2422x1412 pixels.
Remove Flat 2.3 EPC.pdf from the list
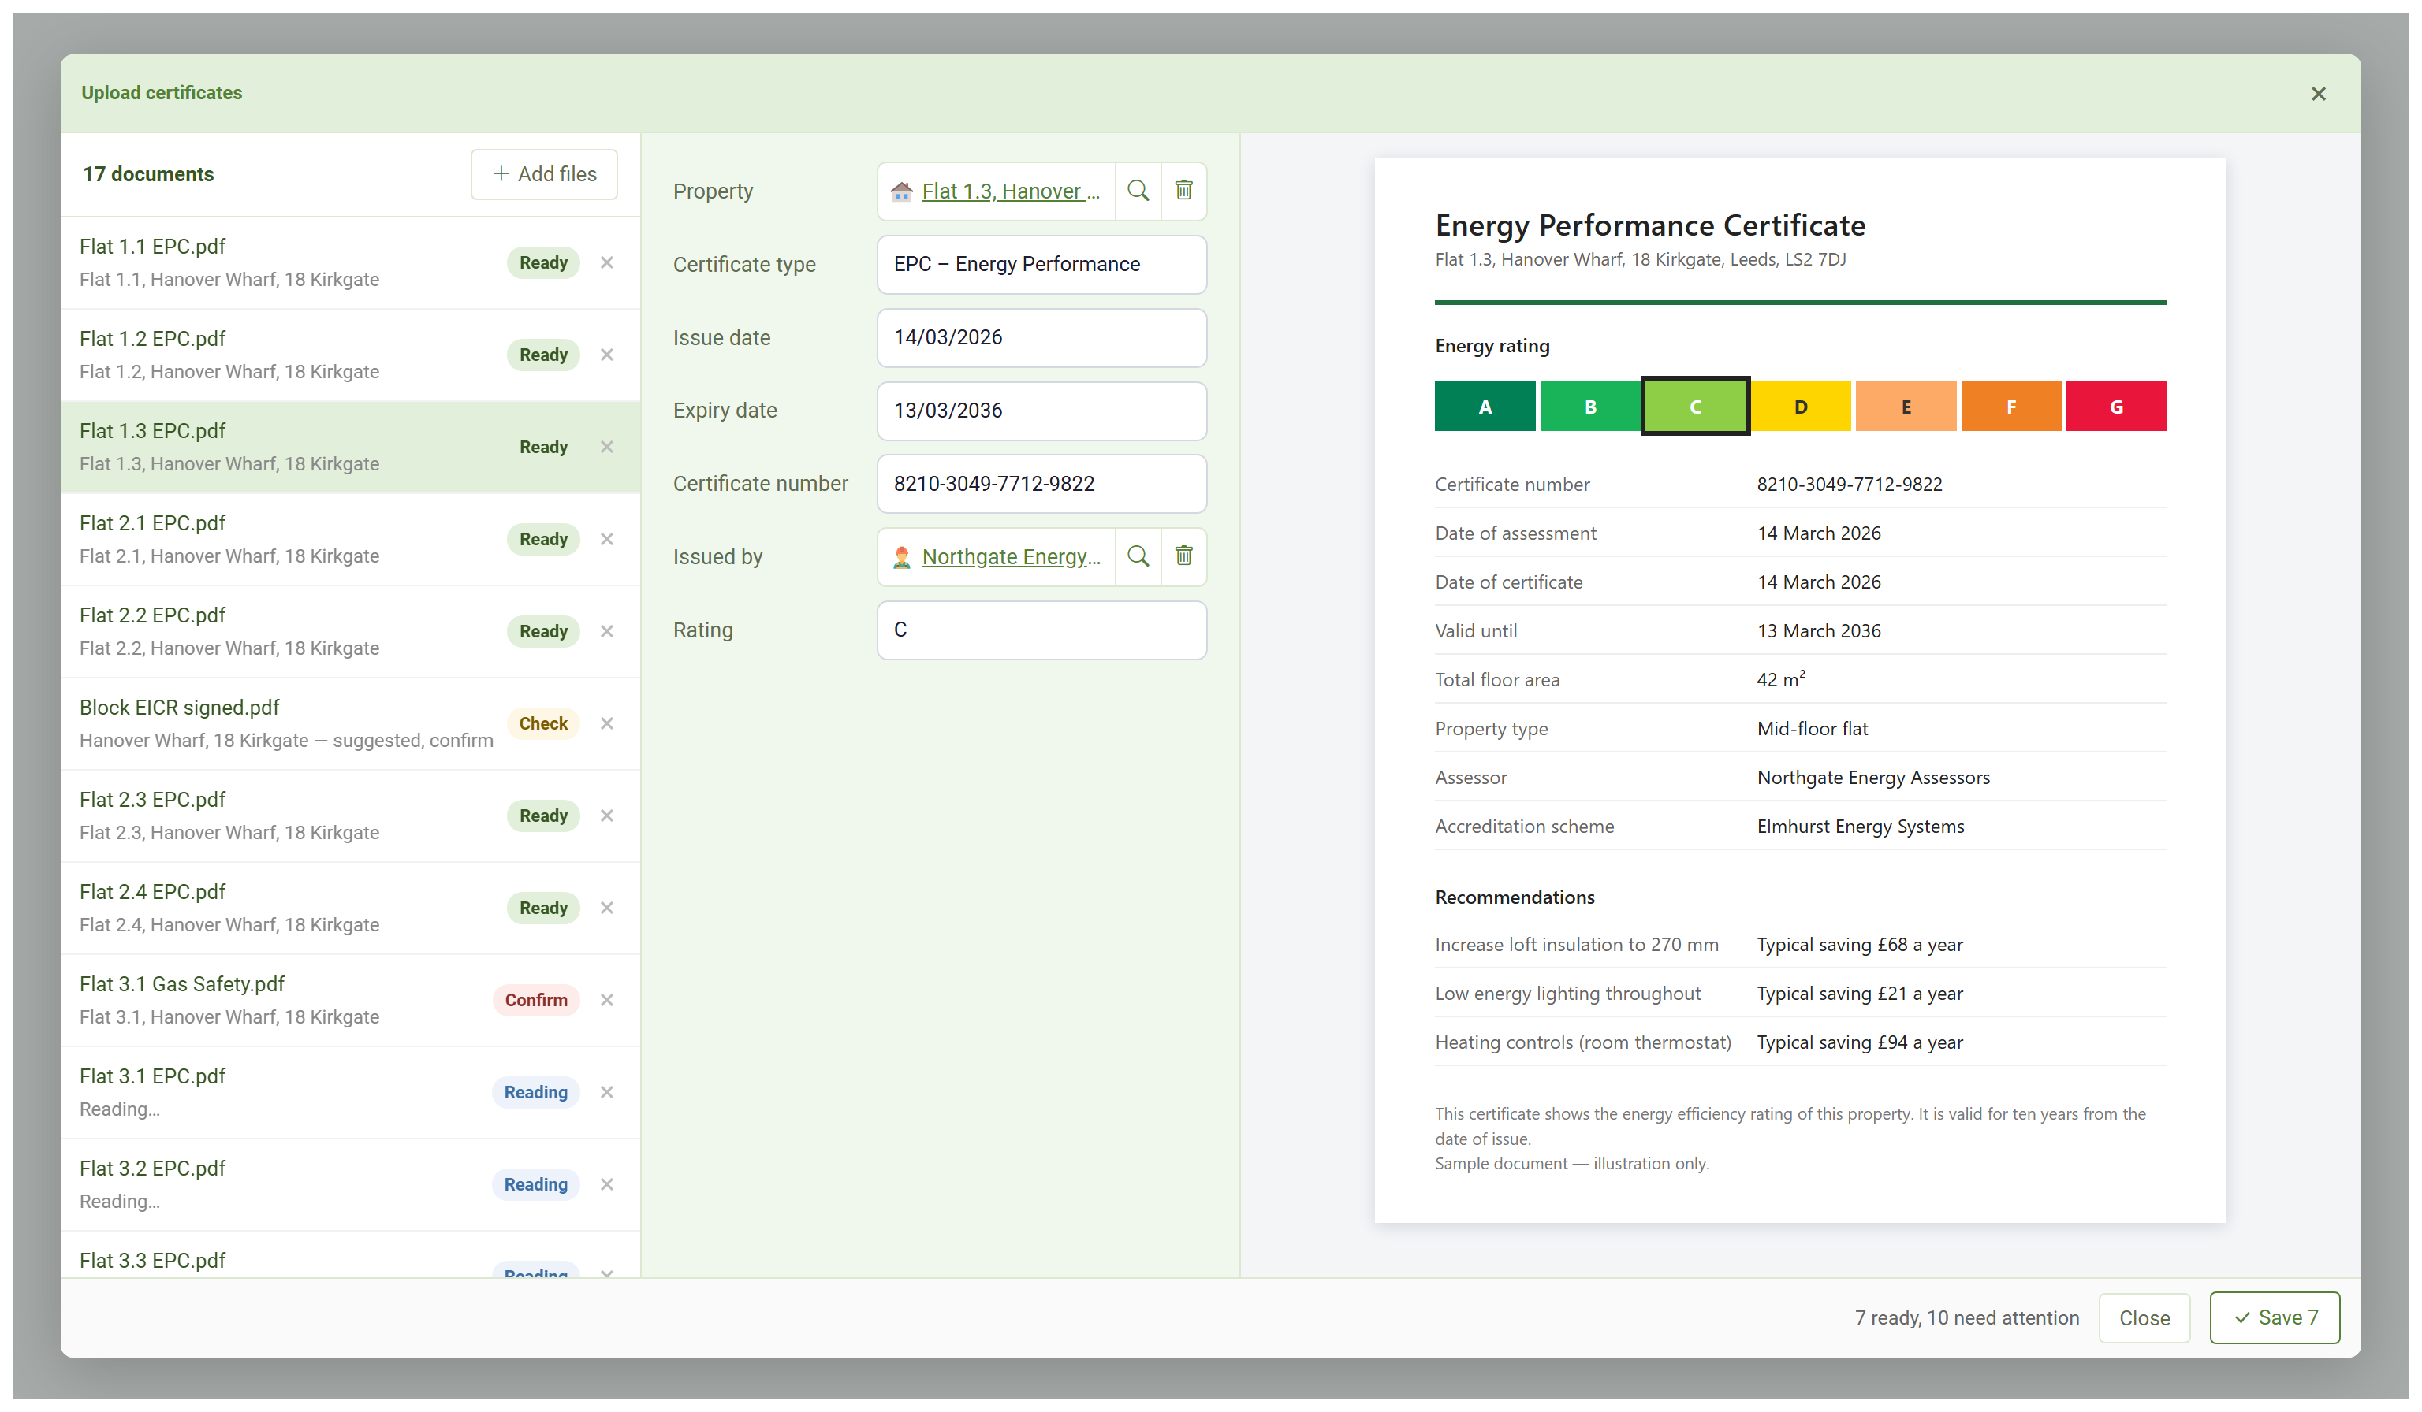pyautogui.click(x=606, y=816)
